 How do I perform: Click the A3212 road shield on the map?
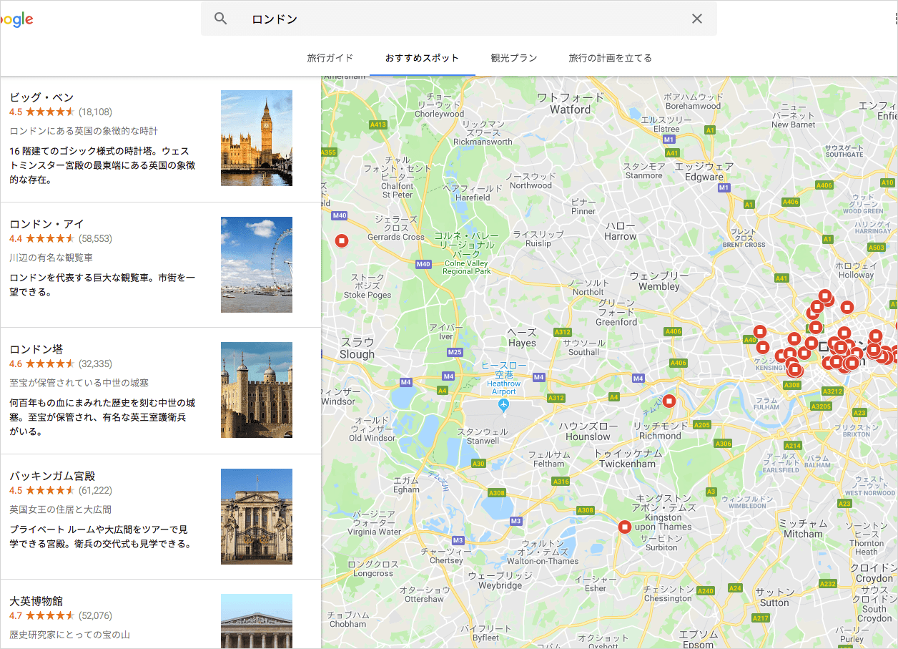coord(833,391)
